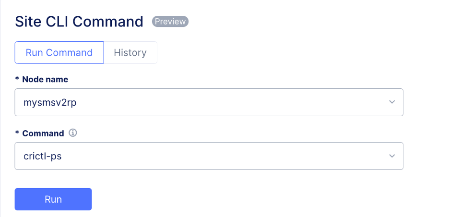Select the mysmsv2rp value text
This screenshot has width=449, height=217.
(x=50, y=102)
